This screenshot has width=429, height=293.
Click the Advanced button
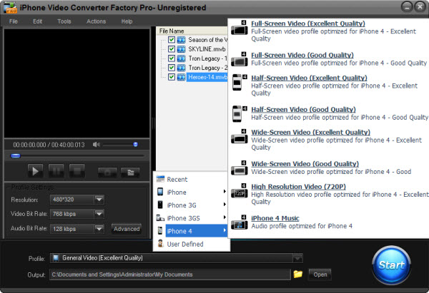tap(127, 229)
